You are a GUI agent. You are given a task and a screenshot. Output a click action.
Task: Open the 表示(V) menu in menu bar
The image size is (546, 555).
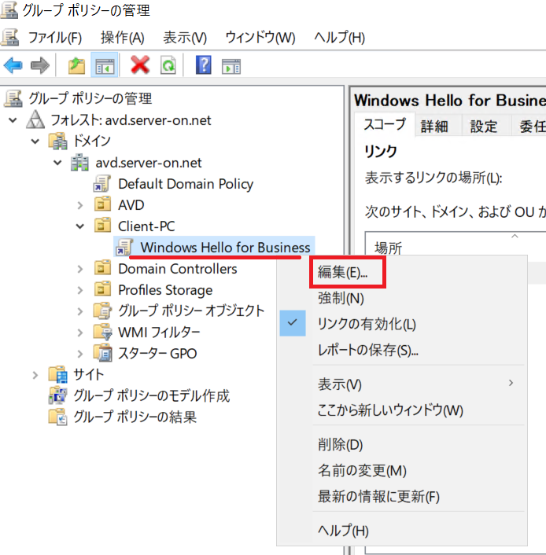[185, 38]
